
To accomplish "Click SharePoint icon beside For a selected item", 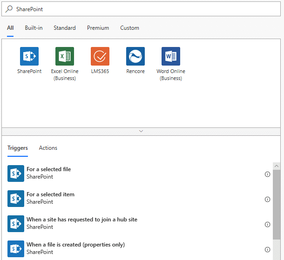I will (x=16, y=199).
